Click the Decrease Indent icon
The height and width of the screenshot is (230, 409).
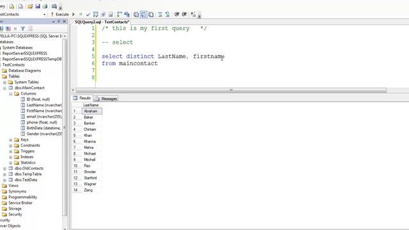pyautogui.click(x=177, y=14)
